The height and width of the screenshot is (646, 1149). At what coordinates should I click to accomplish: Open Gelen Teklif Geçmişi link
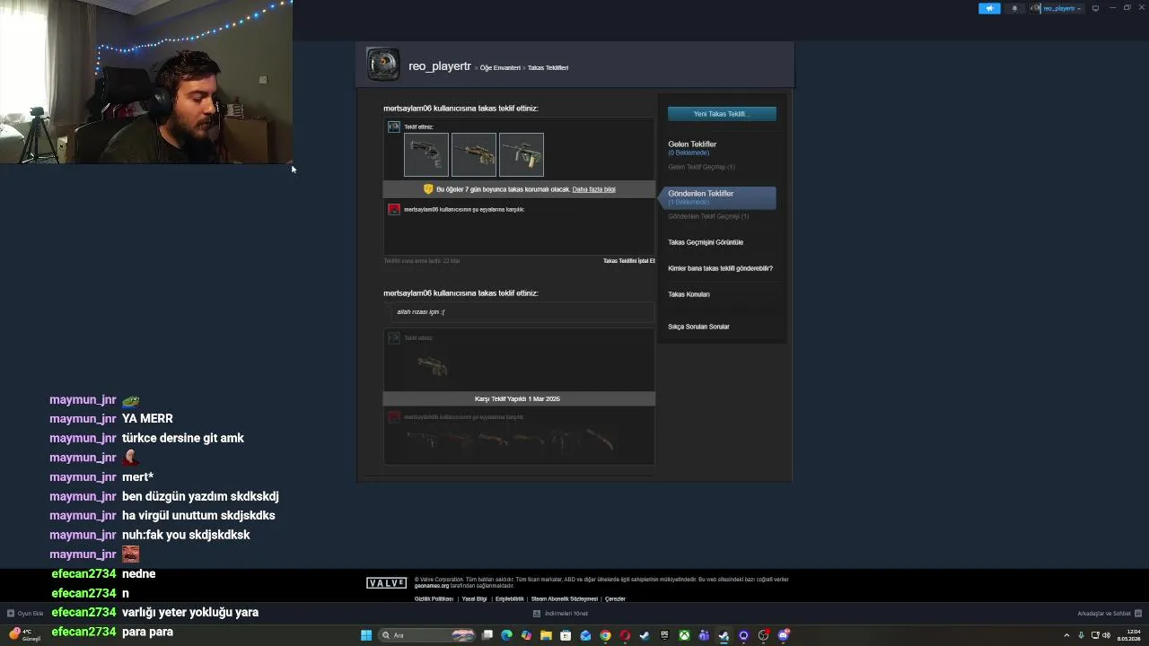(x=701, y=167)
